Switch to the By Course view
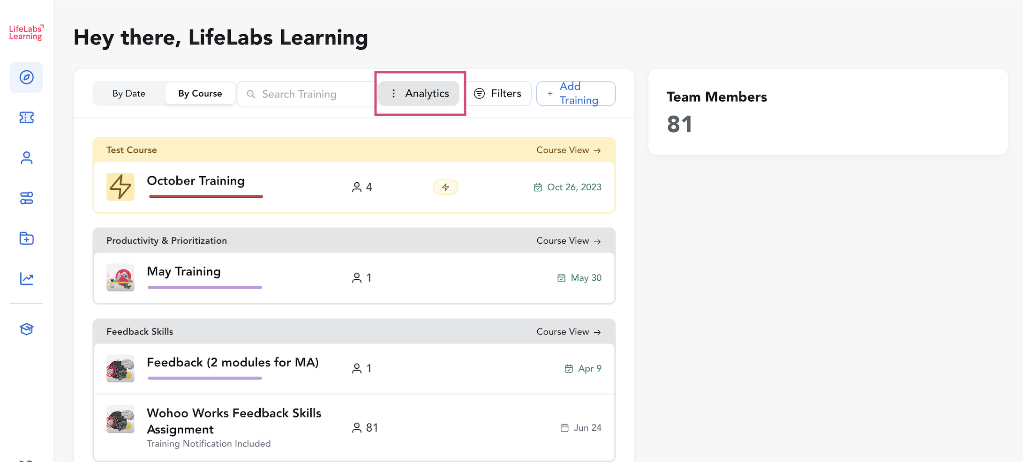Screen dimensions: 1023x462 200,94
